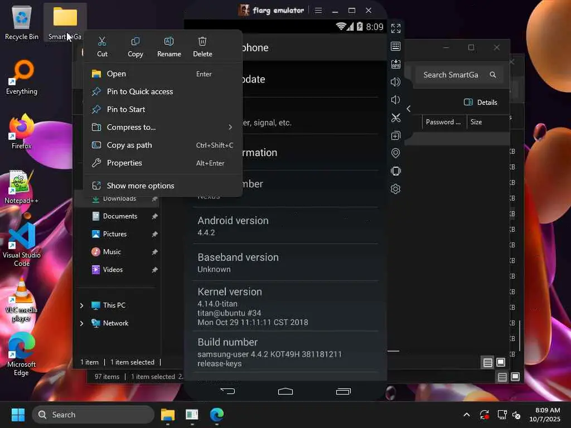Image resolution: width=571 pixels, height=428 pixels.
Task: Tap the Kernel version entry
Action: point(285,306)
